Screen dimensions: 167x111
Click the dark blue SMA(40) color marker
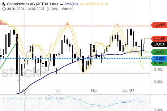[62, 4]
